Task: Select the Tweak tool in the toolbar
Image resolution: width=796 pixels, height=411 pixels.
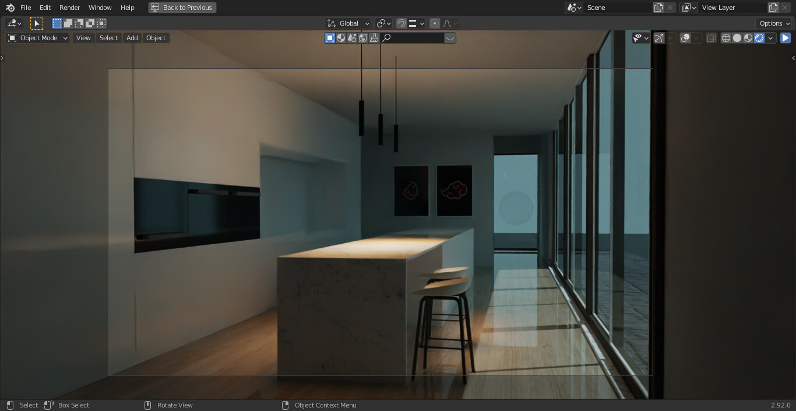Action: click(x=36, y=23)
